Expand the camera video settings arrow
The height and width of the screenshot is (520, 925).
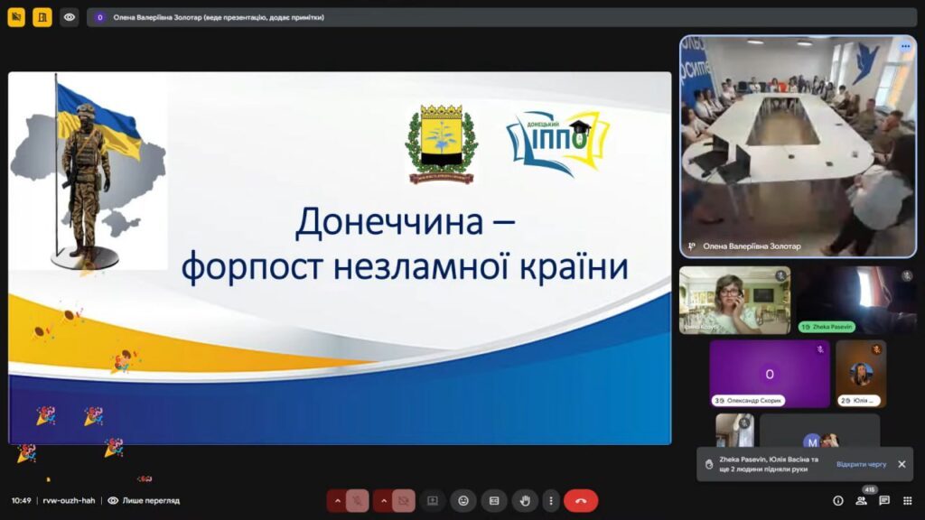383,500
